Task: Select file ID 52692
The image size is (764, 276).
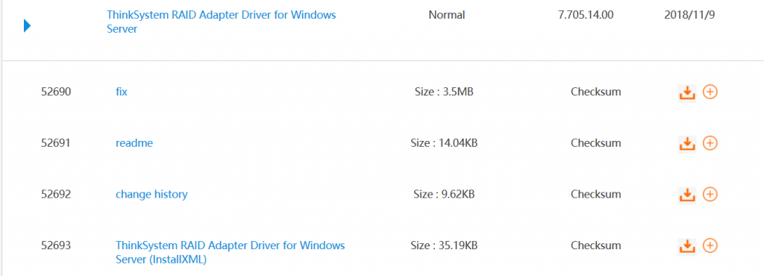Action: [x=56, y=194]
